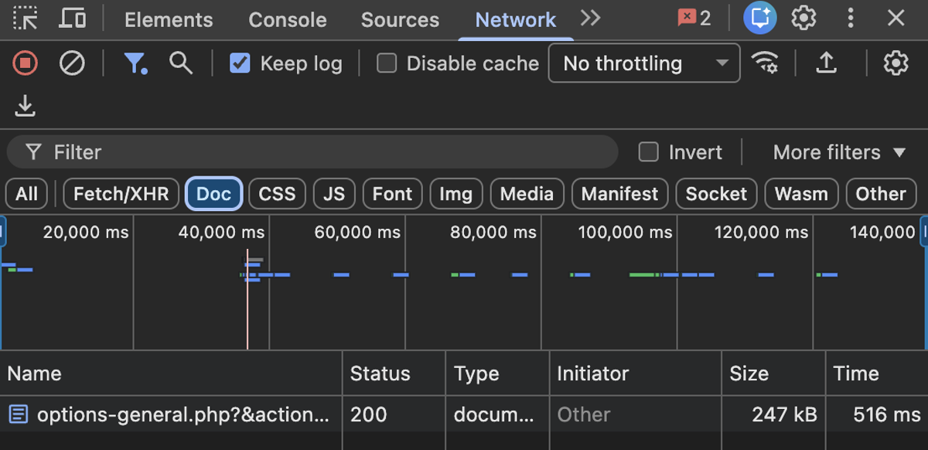Expand the More filters dropdown
Viewport: 928px width, 450px height.
coord(839,152)
